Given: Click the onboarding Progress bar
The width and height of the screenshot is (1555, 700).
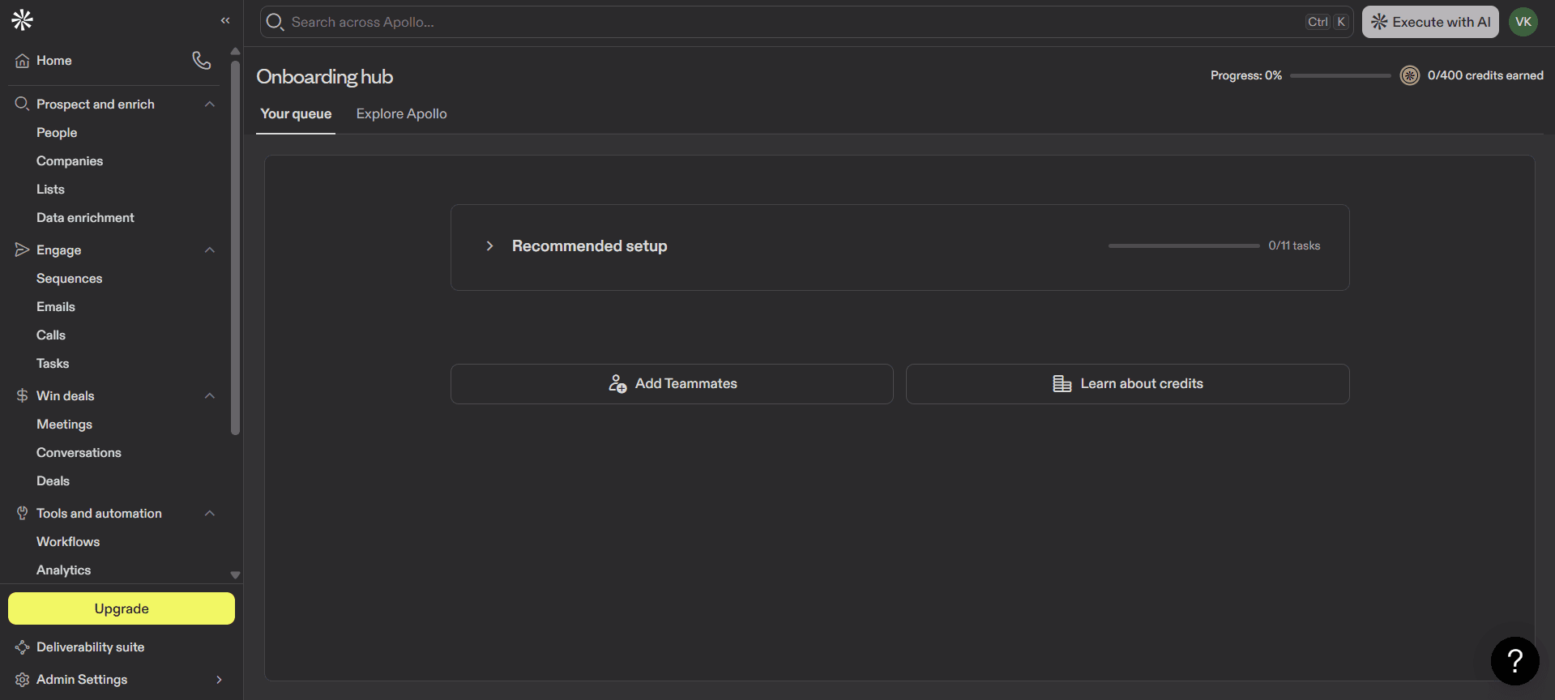Looking at the screenshot, I should tap(1340, 75).
